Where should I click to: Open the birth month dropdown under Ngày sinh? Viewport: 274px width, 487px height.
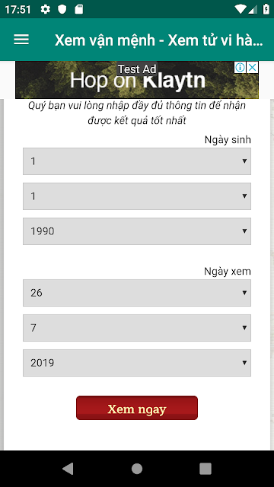137,196
